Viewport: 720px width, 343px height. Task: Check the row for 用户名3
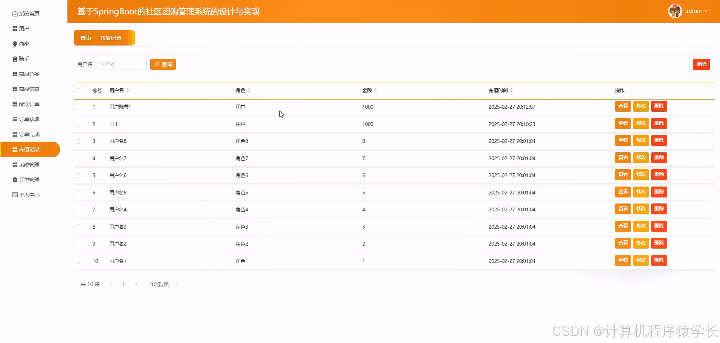pos(78,227)
